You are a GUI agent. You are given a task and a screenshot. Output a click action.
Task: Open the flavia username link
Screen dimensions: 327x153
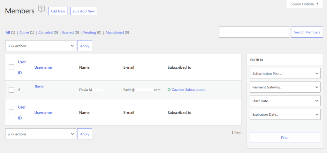point(39,86)
